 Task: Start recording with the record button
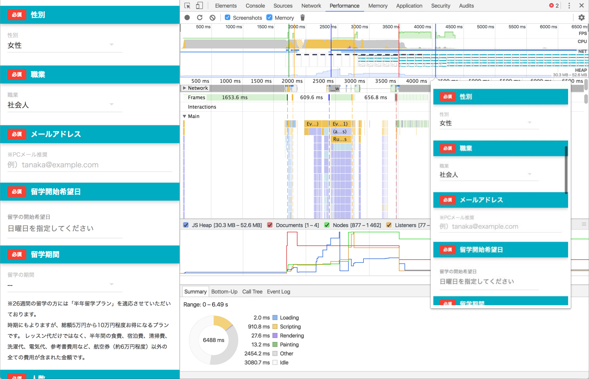pos(187,18)
